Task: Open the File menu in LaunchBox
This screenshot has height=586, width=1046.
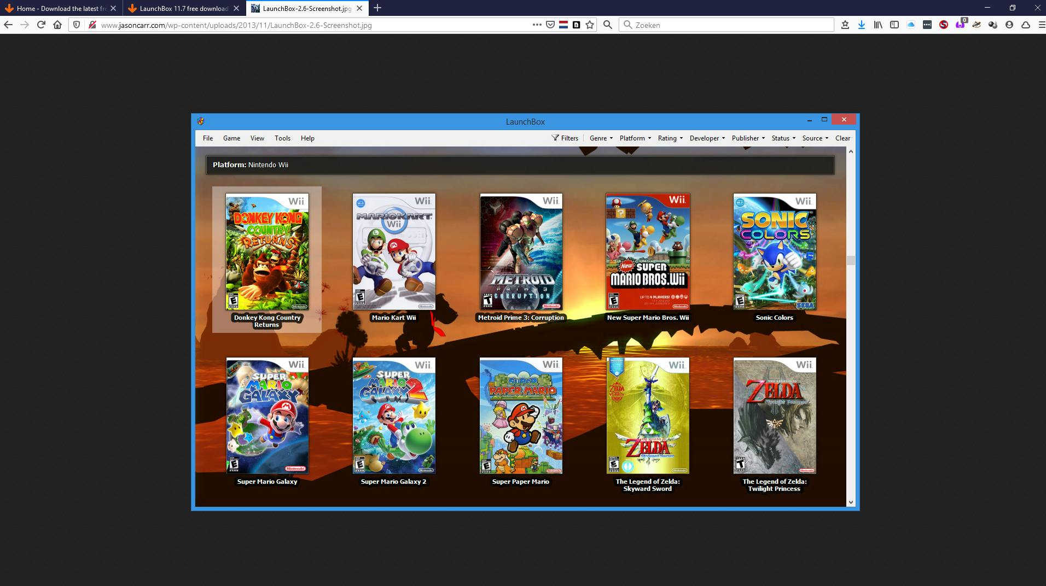Action: point(208,138)
